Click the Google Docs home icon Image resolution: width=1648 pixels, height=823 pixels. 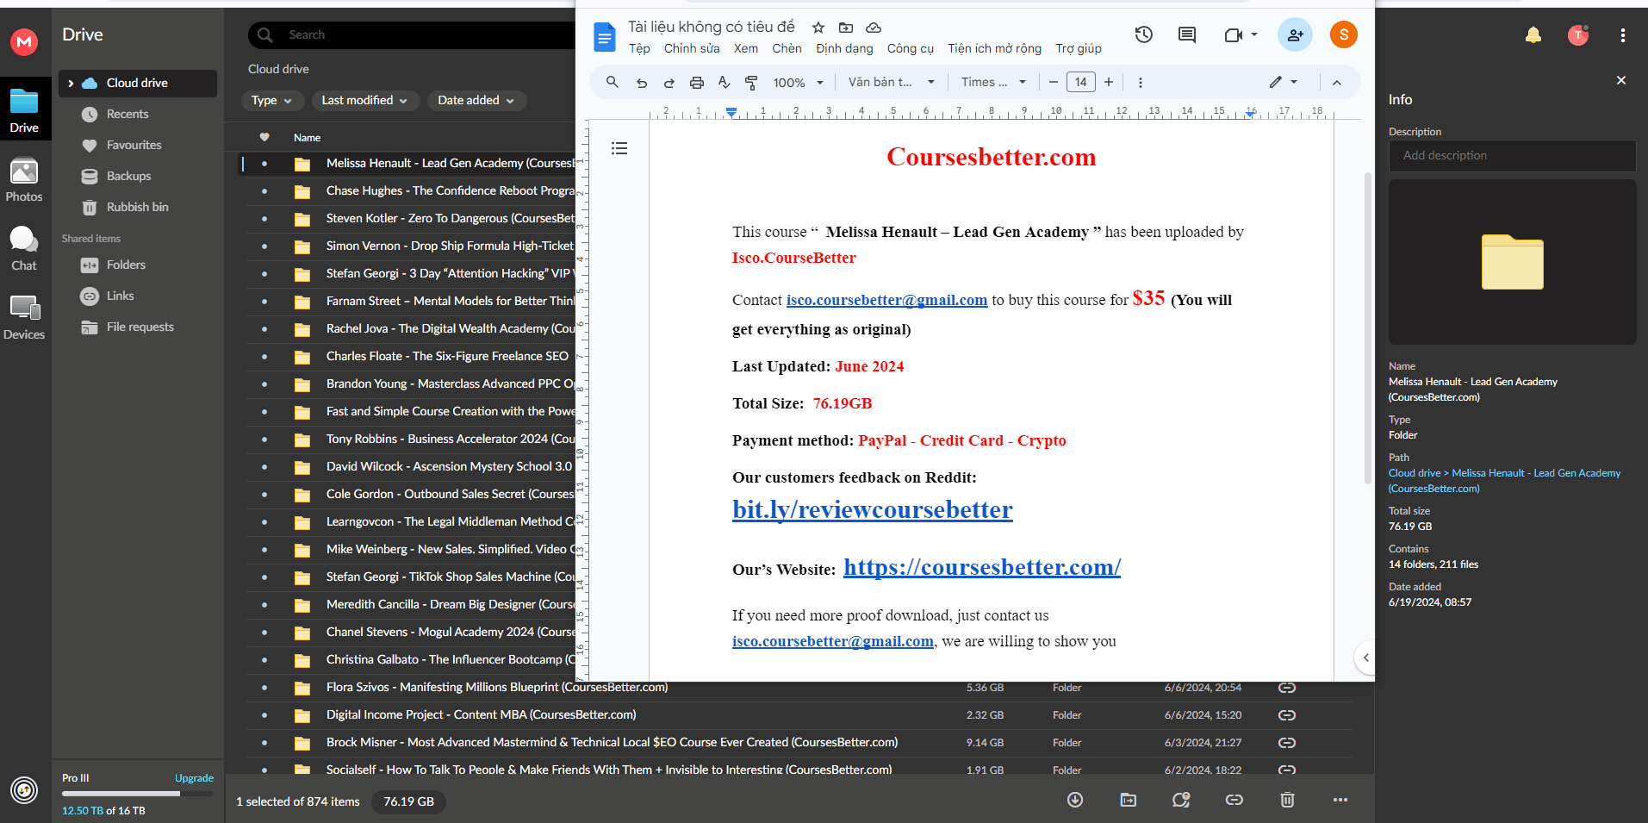coord(605,37)
